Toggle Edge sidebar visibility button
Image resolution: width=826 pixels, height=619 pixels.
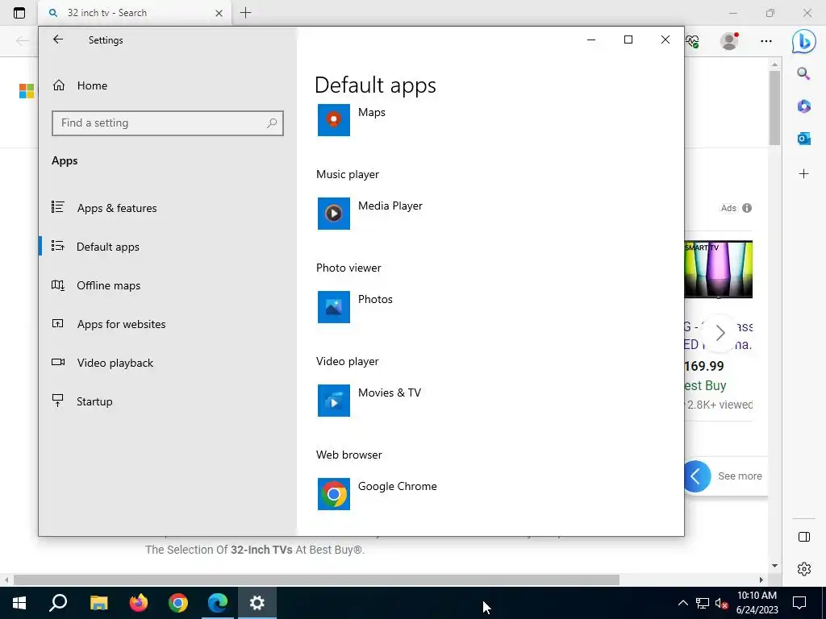(x=804, y=536)
